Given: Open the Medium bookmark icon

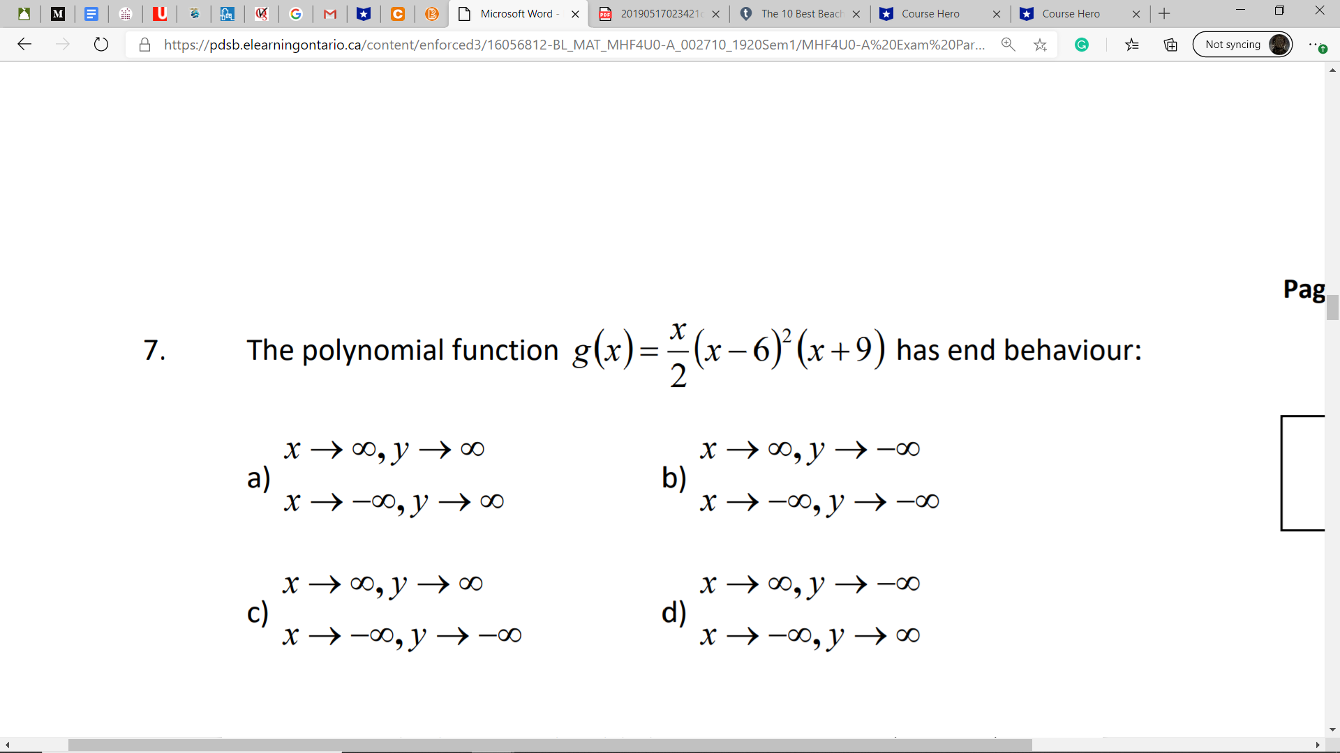Looking at the screenshot, I should pyautogui.click(x=58, y=13).
